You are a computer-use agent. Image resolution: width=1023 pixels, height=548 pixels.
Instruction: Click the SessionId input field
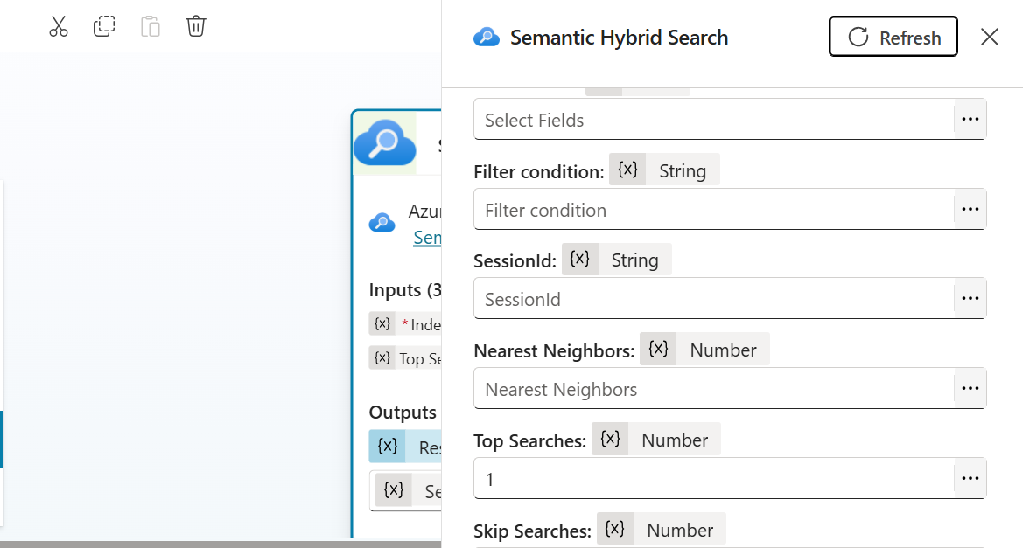click(x=714, y=298)
